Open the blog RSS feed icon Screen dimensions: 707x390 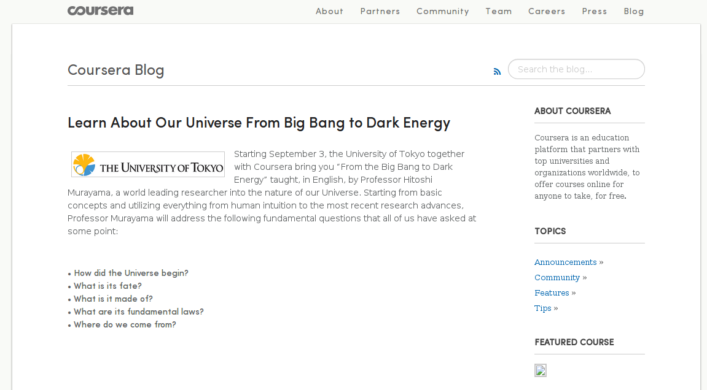point(497,72)
